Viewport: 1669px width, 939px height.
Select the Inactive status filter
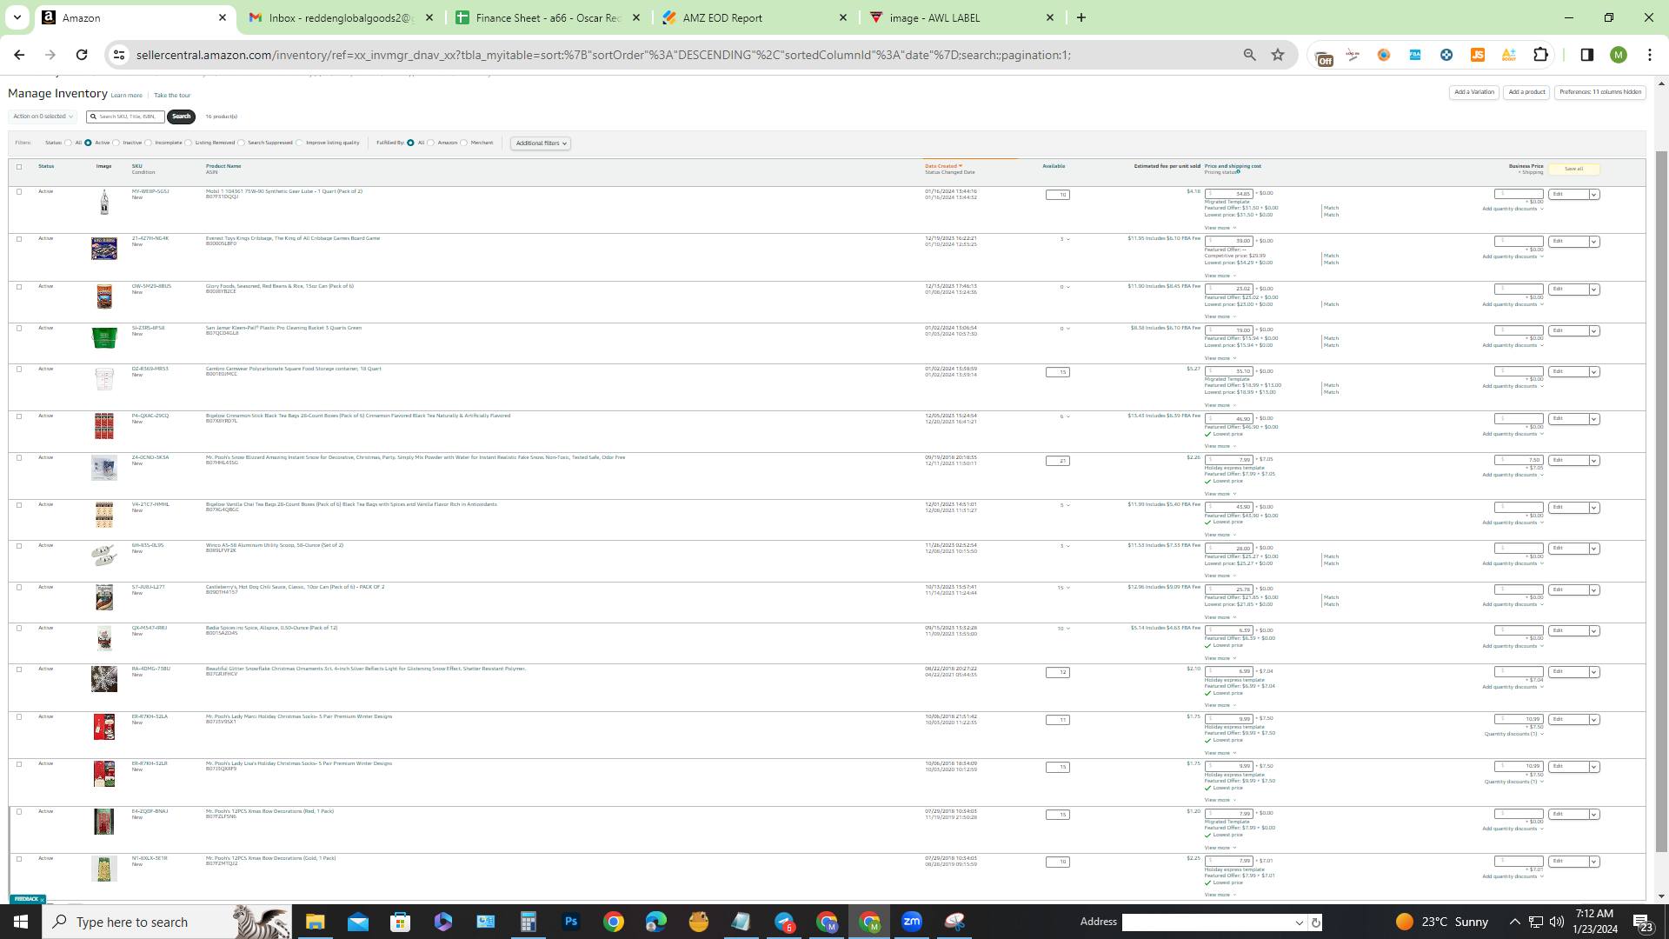coord(116,143)
